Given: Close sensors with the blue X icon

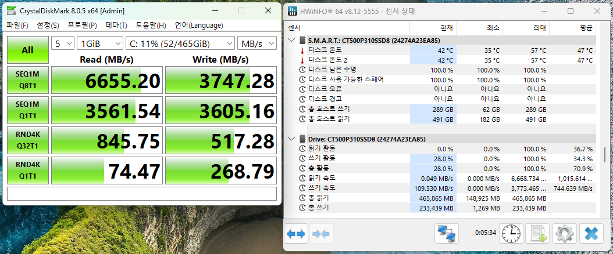Looking at the screenshot, I should tap(591, 234).
